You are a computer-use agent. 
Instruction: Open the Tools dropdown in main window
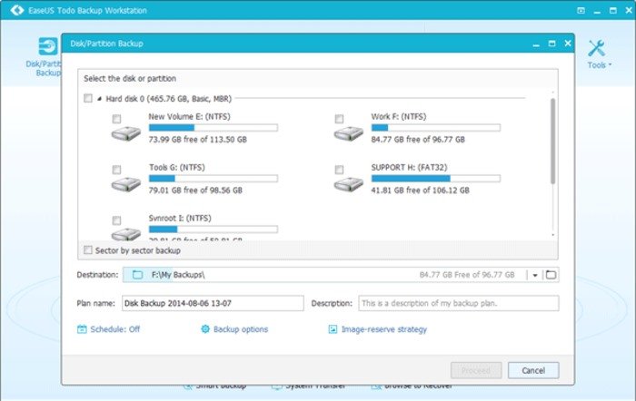[x=600, y=64]
